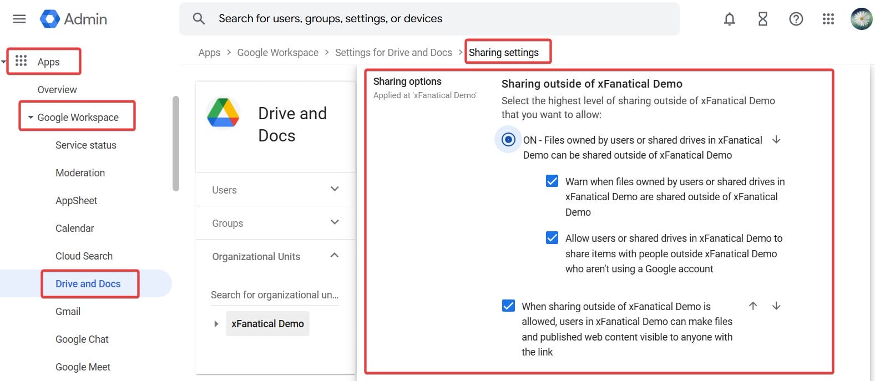Image resolution: width=875 pixels, height=381 pixels.
Task: Open Calendar in sidebar
Action: [x=75, y=228]
